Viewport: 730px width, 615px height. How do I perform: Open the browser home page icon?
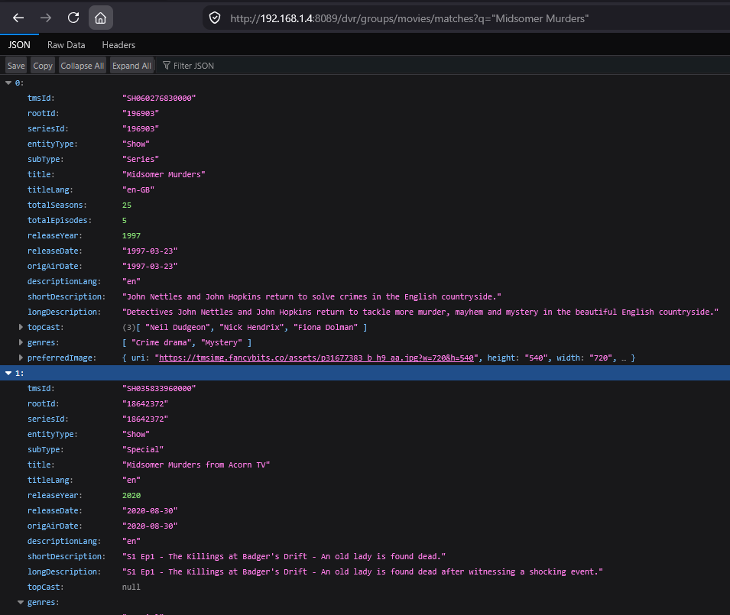101,18
